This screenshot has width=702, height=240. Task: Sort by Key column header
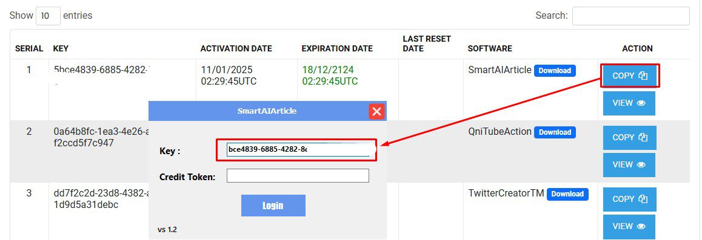(x=61, y=48)
